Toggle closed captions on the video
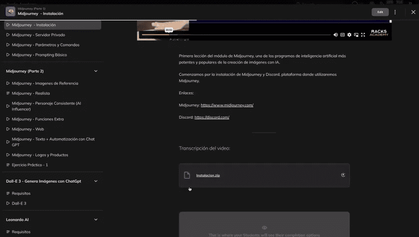Image resolution: width=419 pixels, height=237 pixels. 342,35
